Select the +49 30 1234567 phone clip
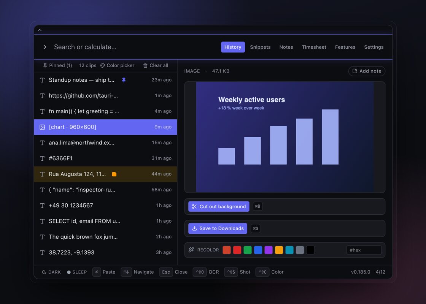Screen dimensions: 426x304 [105, 206]
